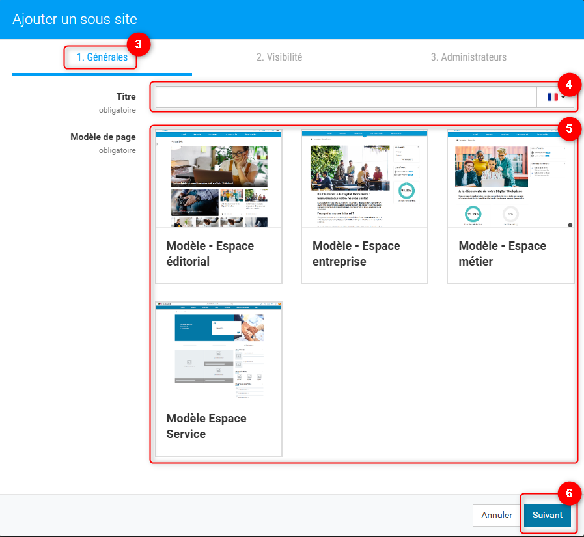The height and width of the screenshot is (537, 584).
Task: Click the red number 6 badge
Action: pyautogui.click(x=568, y=493)
